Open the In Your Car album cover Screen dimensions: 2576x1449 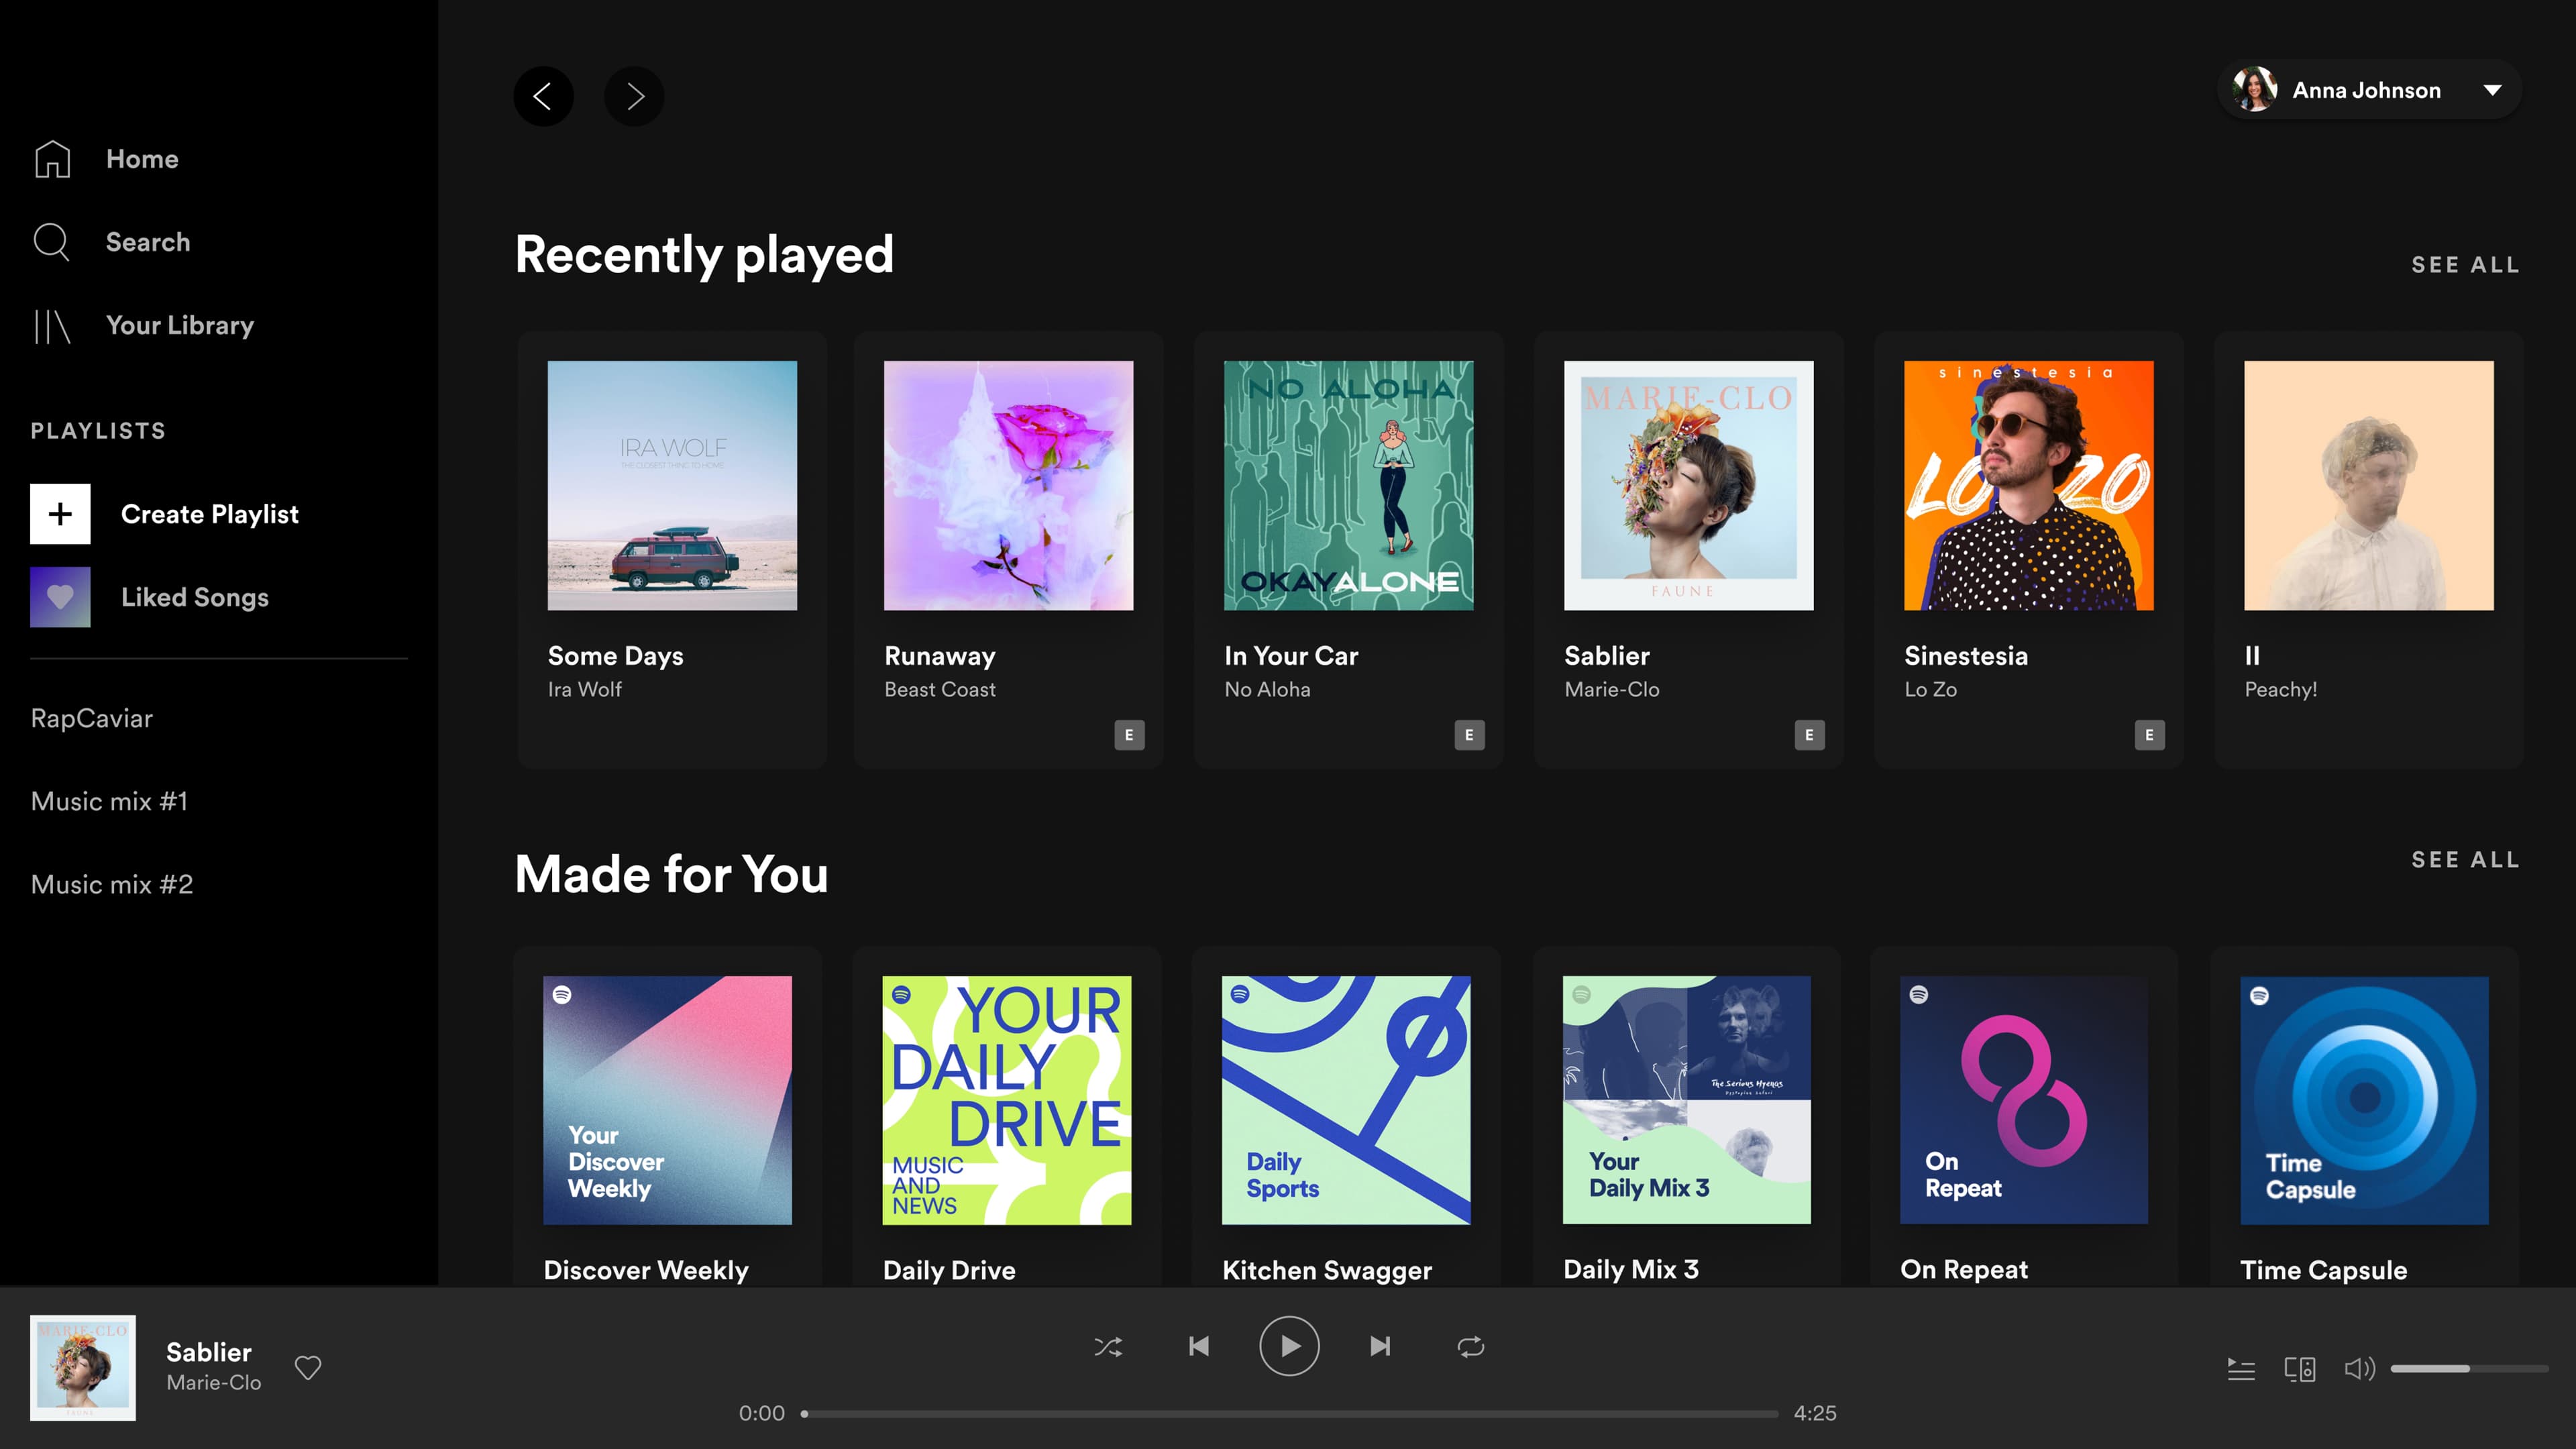pos(1349,485)
